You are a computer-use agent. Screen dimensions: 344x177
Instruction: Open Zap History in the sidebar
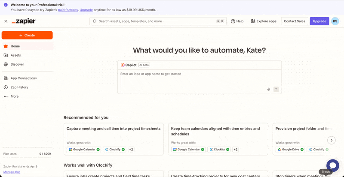click(x=19, y=87)
